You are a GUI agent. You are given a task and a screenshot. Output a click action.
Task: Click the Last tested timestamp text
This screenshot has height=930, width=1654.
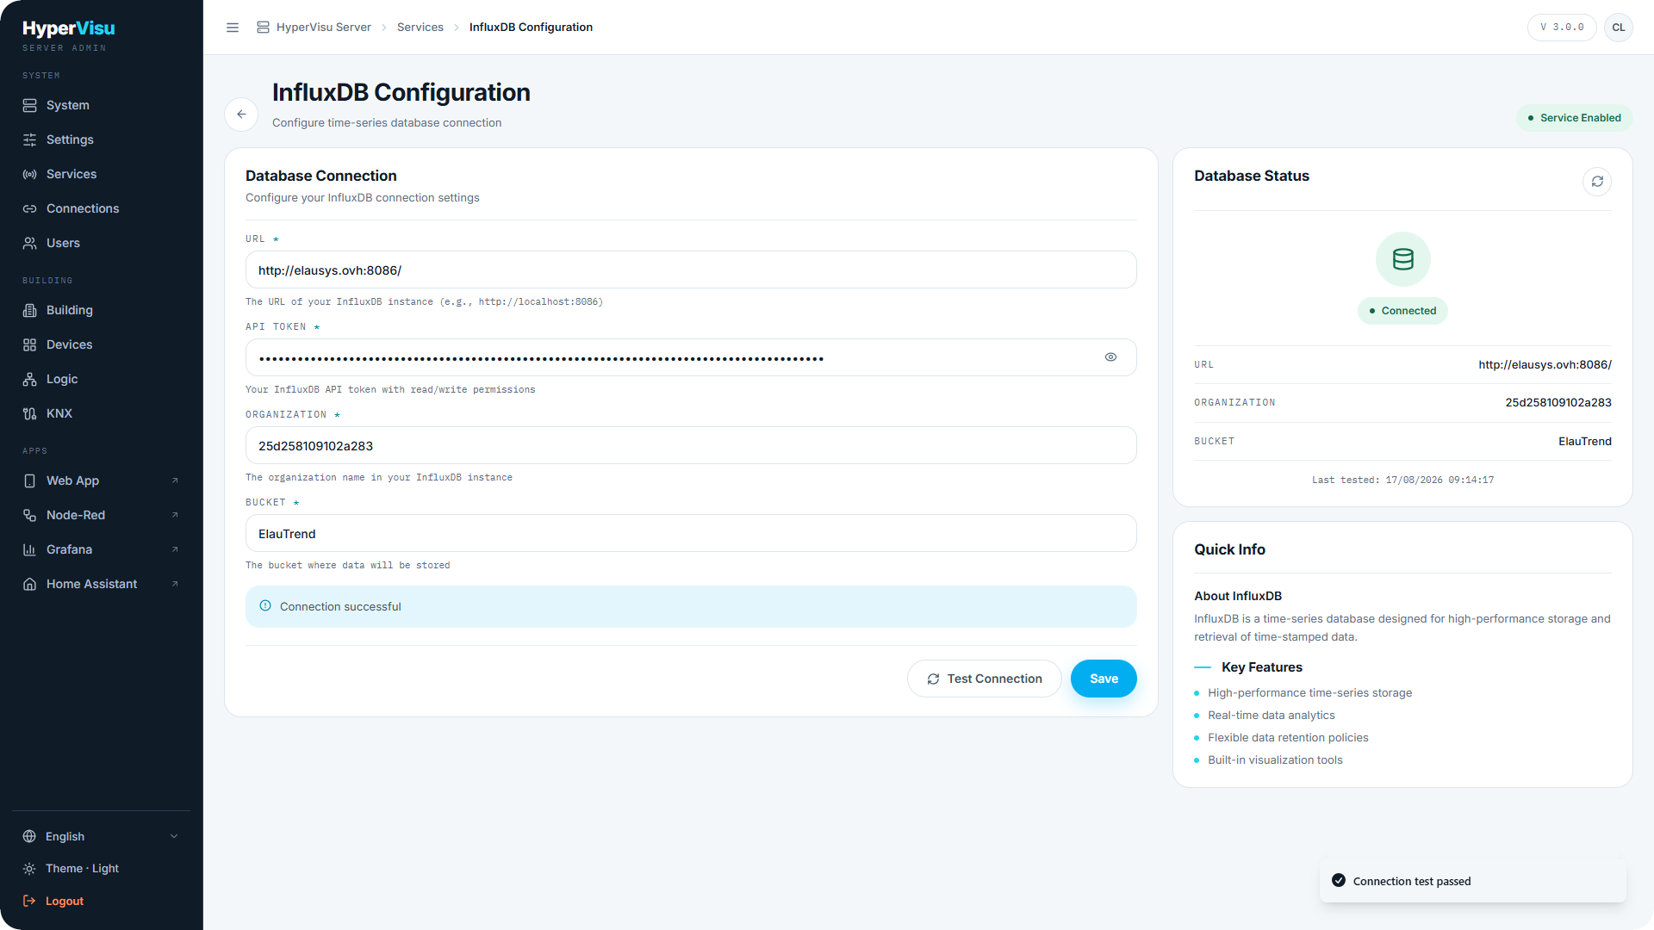[1402, 480]
